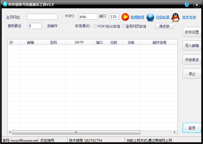Click the 换皮肤 button

coord(164,26)
